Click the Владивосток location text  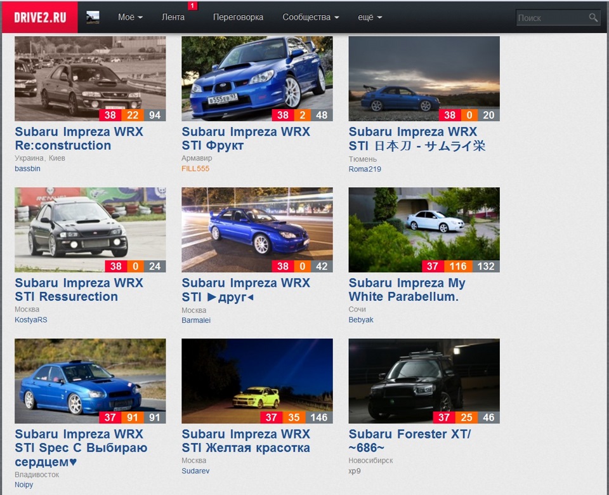pos(37,475)
